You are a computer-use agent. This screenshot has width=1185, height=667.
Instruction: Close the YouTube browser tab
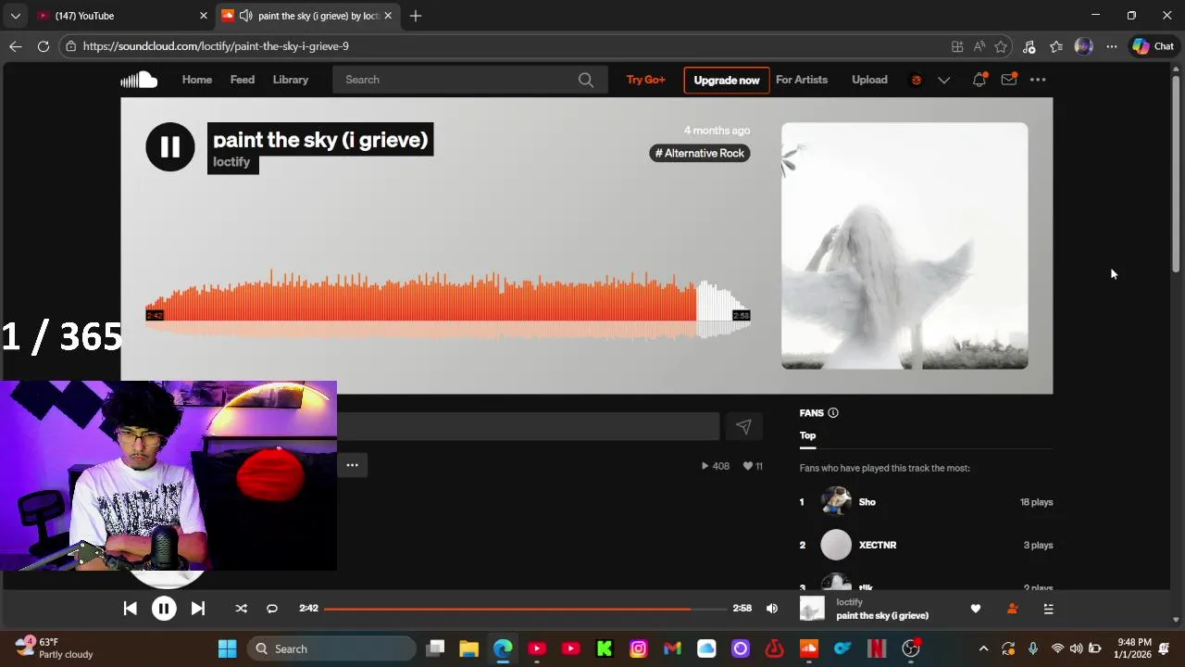tap(204, 16)
